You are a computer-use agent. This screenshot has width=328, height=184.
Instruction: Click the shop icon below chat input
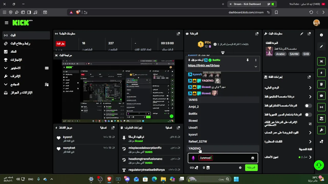coord(208,168)
